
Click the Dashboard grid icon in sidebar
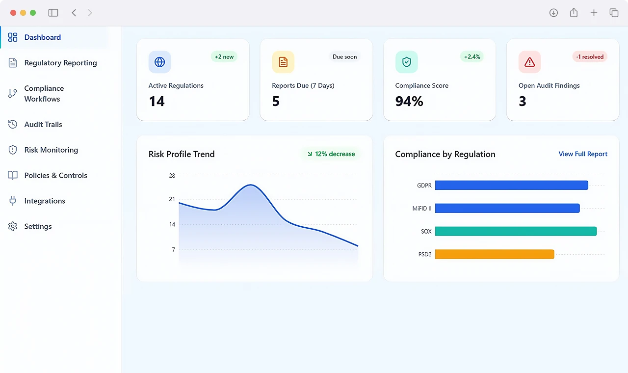(x=13, y=37)
